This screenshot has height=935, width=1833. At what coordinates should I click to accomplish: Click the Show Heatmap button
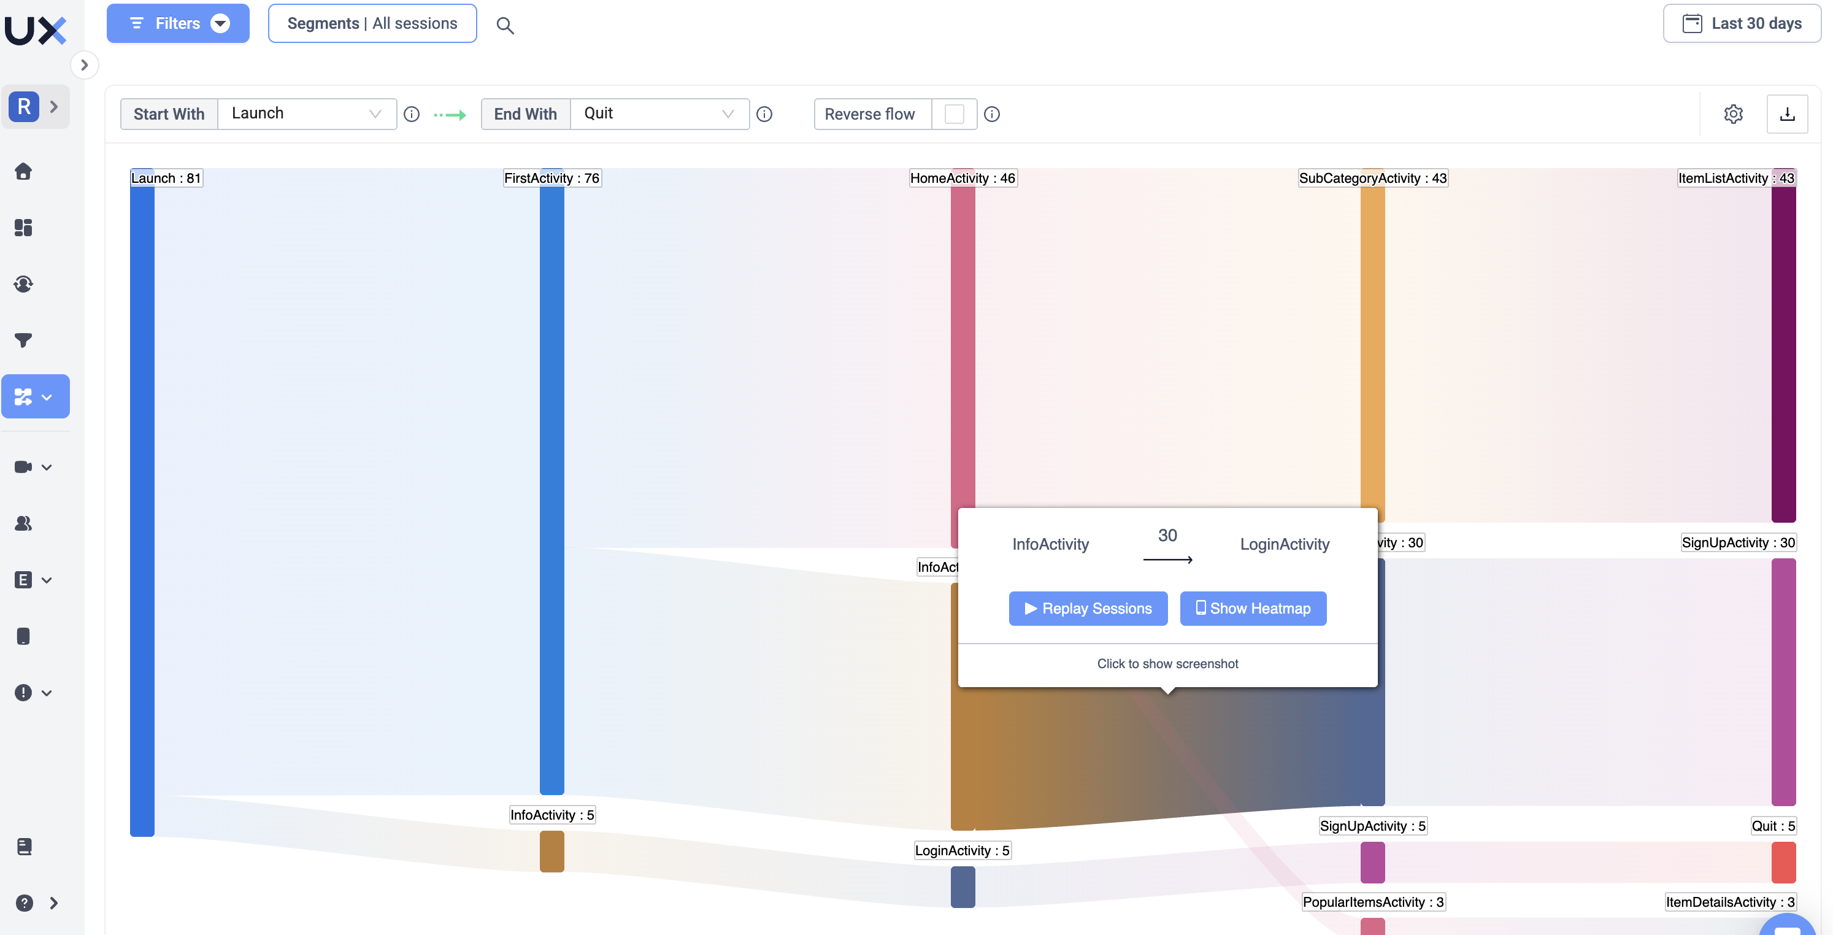tap(1252, 609)
